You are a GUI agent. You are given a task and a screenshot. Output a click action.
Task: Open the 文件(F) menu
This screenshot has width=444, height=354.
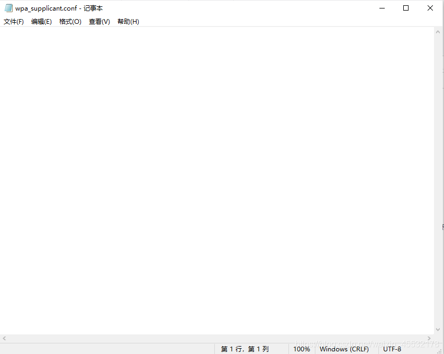tap(14, 22)
